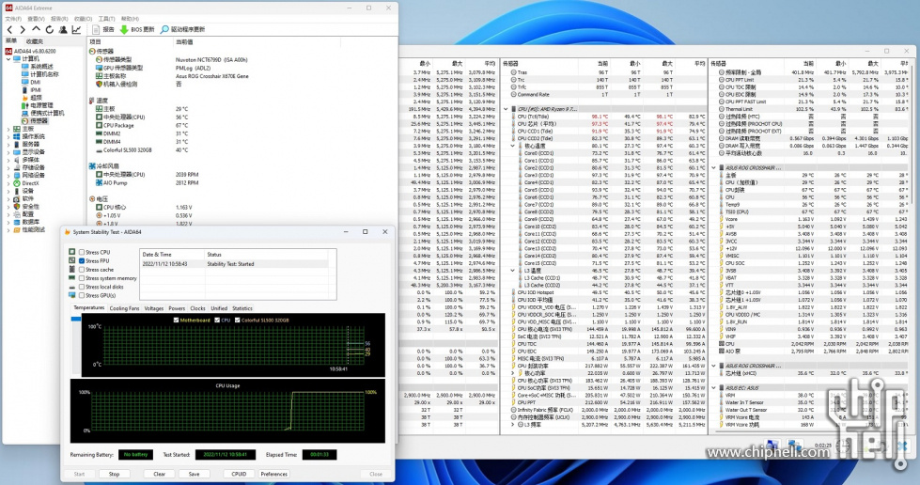Enable the Stress local disks checkbox

coord(82,287)
